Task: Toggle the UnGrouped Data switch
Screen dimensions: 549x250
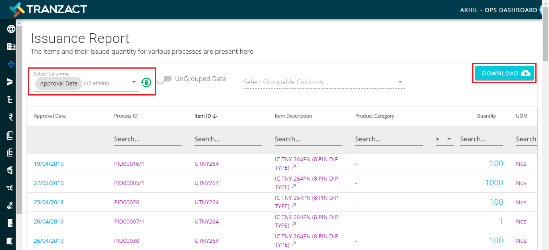Action: click(164, 79)
